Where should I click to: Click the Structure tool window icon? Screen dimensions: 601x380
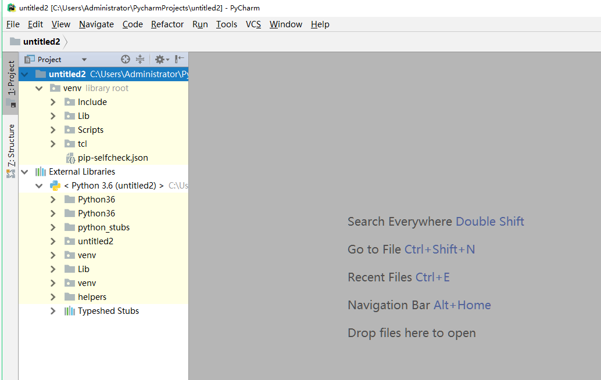(x=10, y=173)
